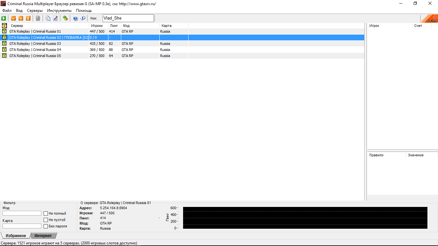The height and width of the screenshot is (246, 438).
Task: Click lock icon of Criminal Russia 03 row
Action: pyautogui.click(x=4, y=44)
